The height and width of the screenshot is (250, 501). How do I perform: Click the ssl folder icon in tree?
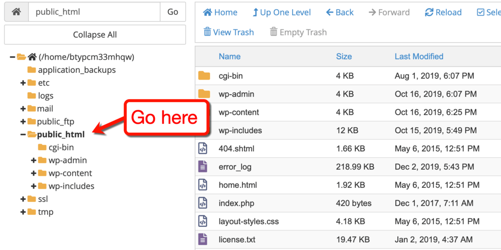(x=31, y=199)
